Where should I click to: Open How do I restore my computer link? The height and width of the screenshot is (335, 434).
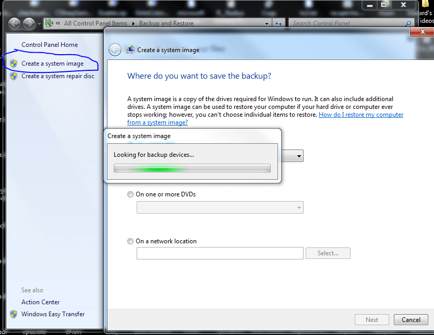(x=360, y=115)
